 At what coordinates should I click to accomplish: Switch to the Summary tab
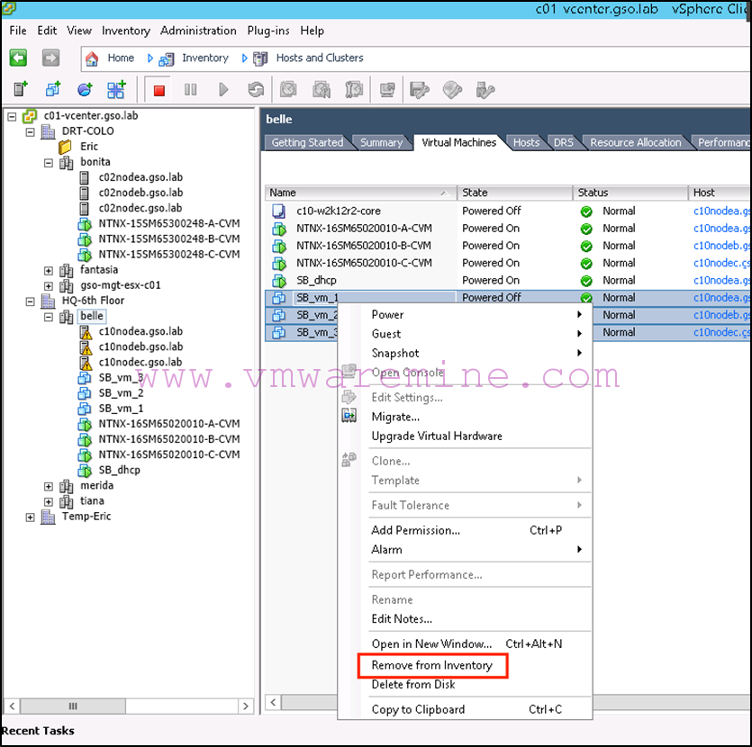(x=381, y=142)
